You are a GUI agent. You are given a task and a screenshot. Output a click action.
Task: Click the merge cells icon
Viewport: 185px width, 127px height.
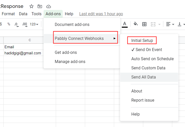coord(153,24)
